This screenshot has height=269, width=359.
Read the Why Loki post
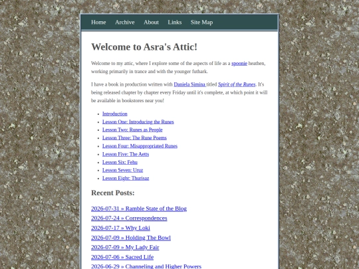120,228
